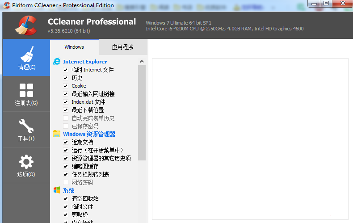Select the Windows 资源管理器 group header
Screen dimensions: 353x223
point(89,134)
